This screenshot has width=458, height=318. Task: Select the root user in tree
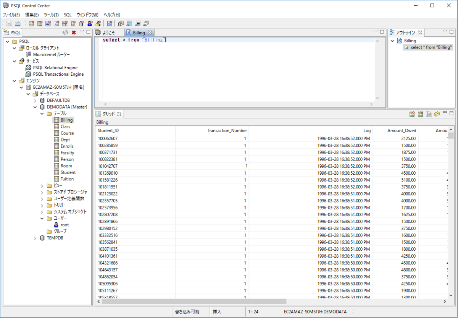[65, 225]
